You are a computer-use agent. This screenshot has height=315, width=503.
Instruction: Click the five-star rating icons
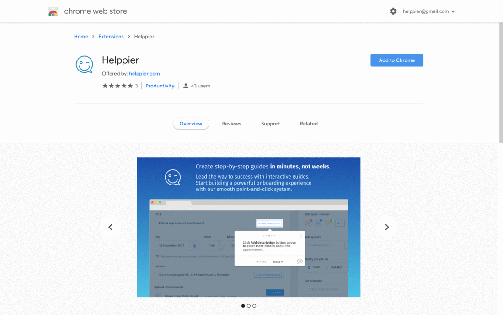pyautogui.click(x=118, y=86)
